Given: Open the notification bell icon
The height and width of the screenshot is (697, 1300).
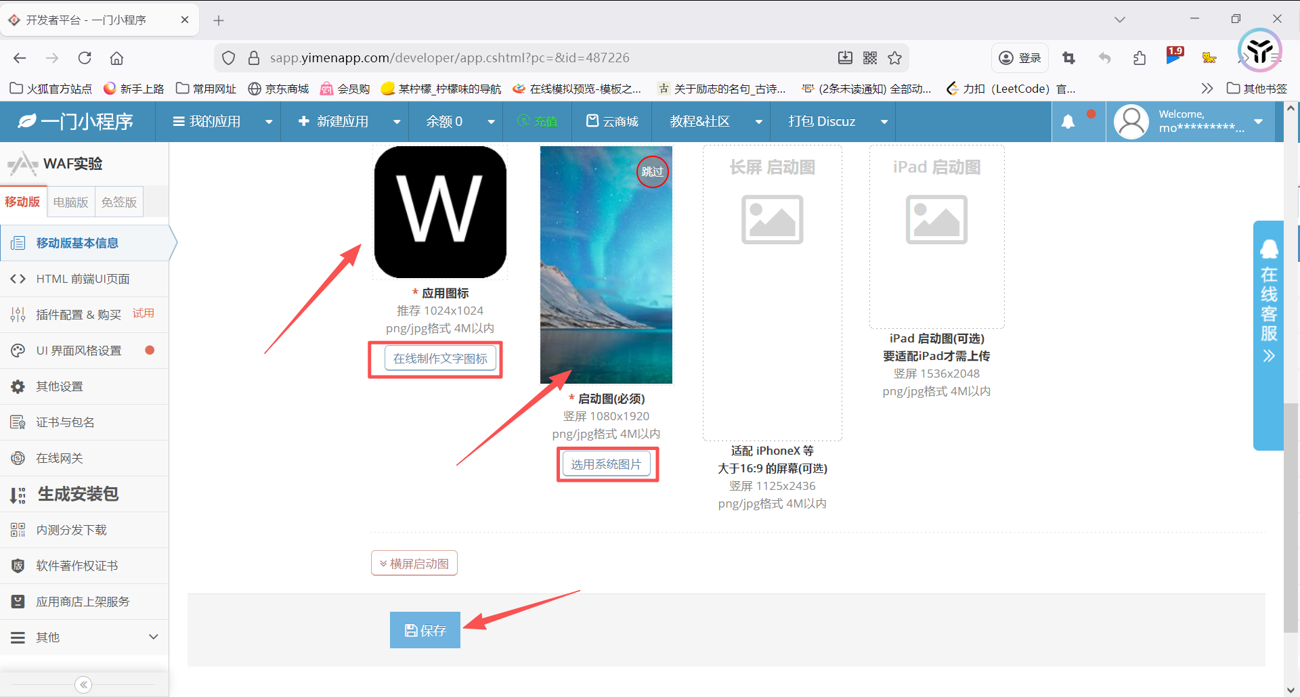Looking at the screenshot, I should pos(1068,122).
